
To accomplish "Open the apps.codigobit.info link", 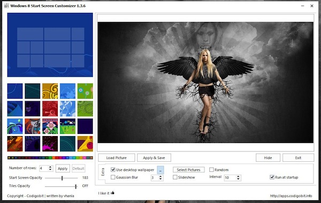I will coord(291,196).
